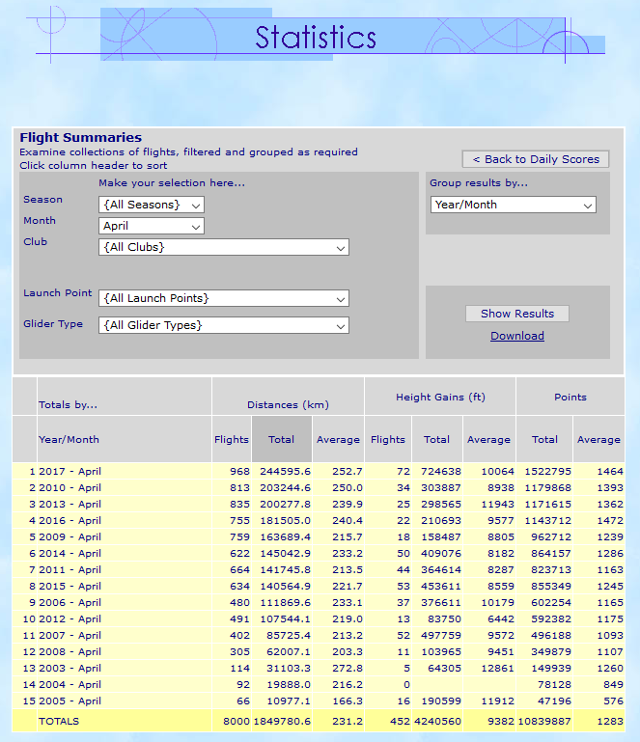Sort by Height Gains Total header

pyautogui.click(x=436, y=439)
